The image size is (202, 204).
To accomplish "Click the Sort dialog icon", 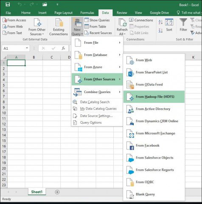I will tap(169, 22).
